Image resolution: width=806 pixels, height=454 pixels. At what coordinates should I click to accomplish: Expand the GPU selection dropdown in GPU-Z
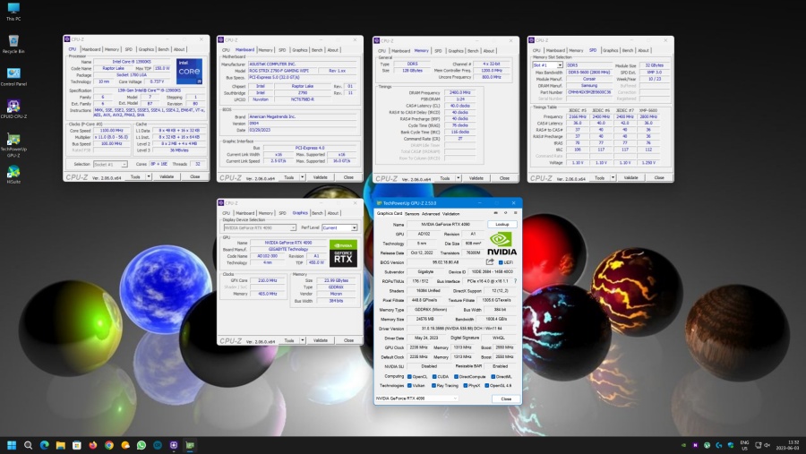(455, 398)
